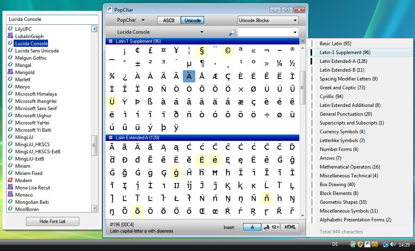
Task: Select the pilcrow ¶ character
Action: (202, 63)
